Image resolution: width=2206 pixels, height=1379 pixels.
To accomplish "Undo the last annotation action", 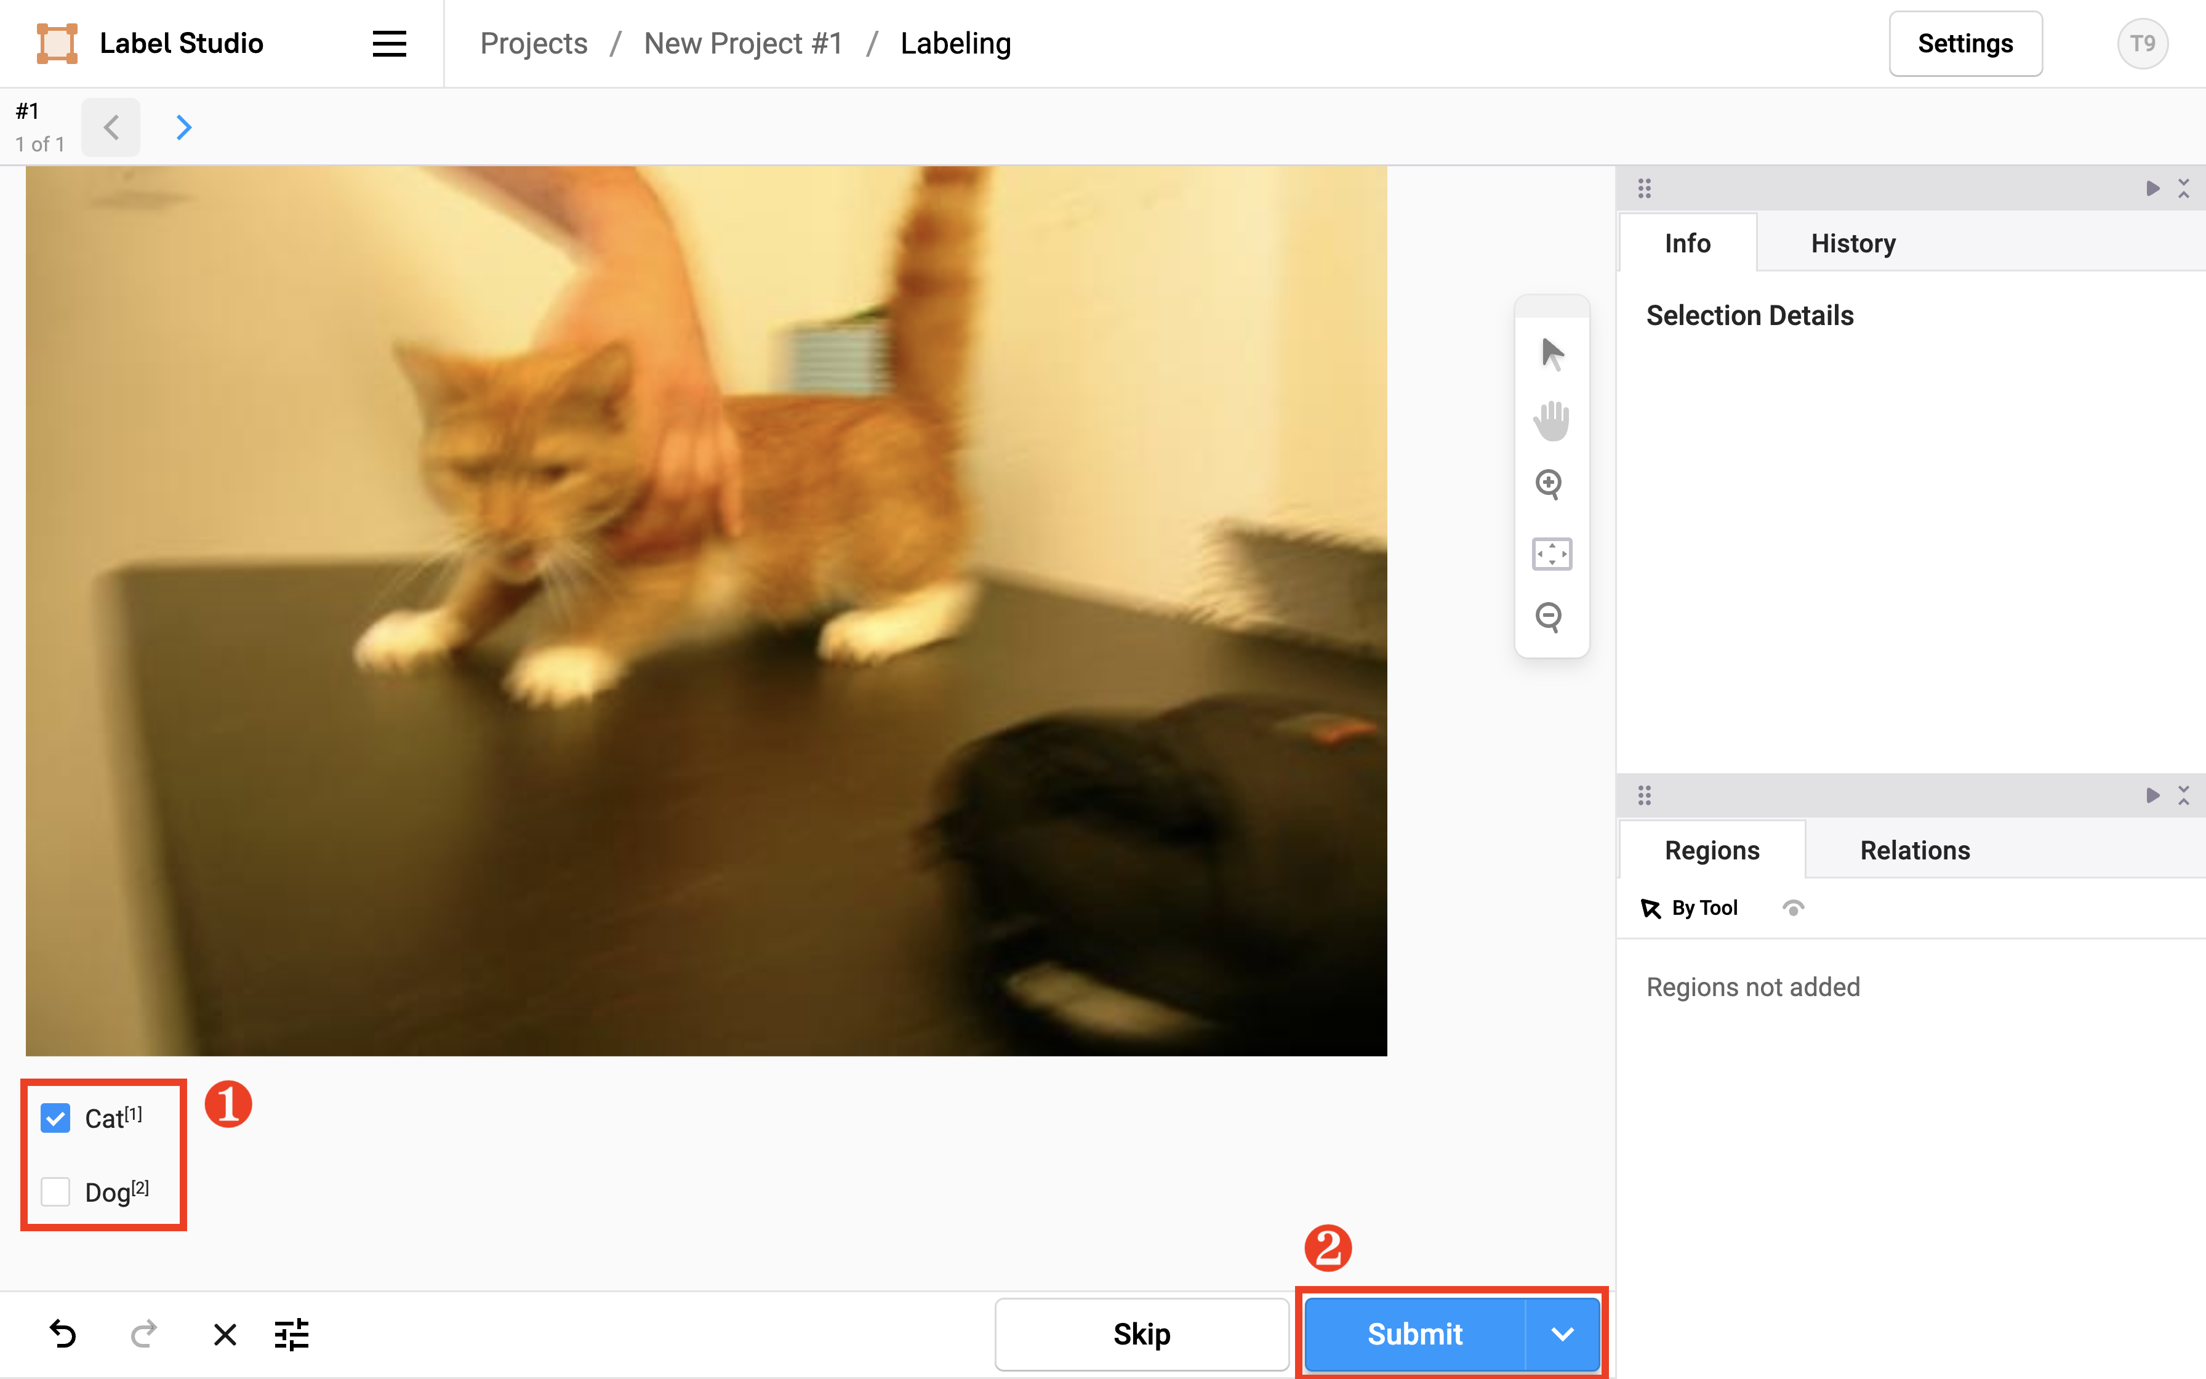I will [x=63, y=1334].
